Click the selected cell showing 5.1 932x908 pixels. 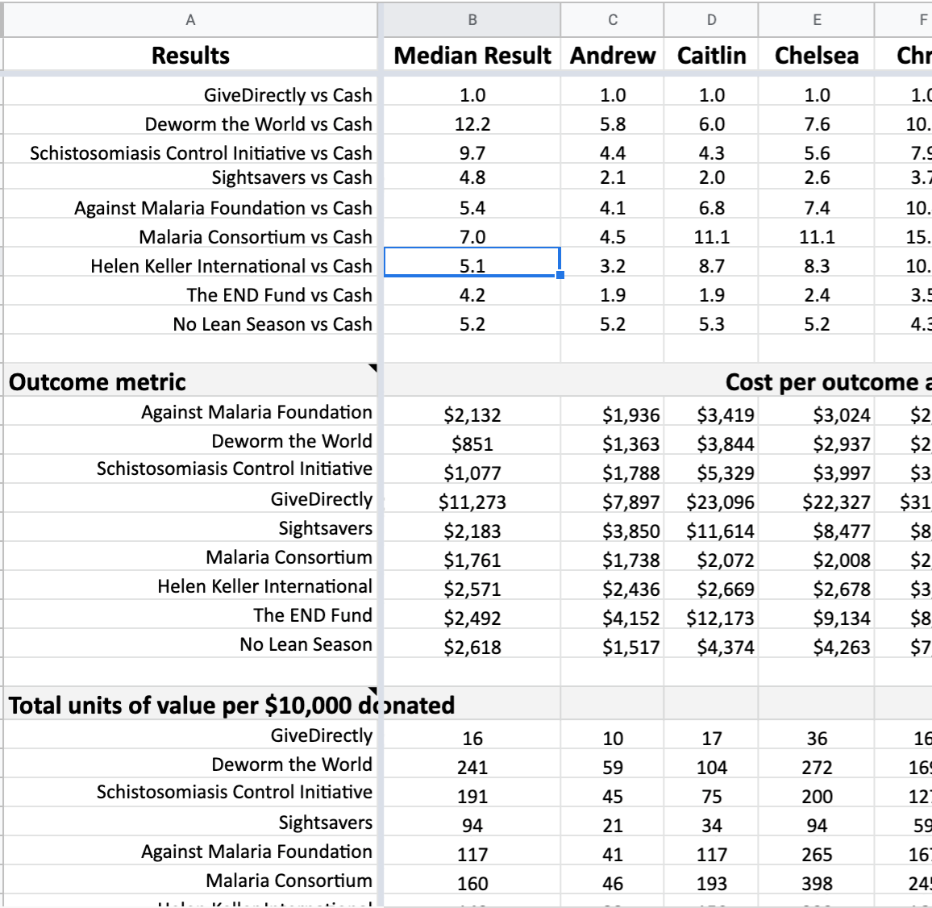point(472,262)
